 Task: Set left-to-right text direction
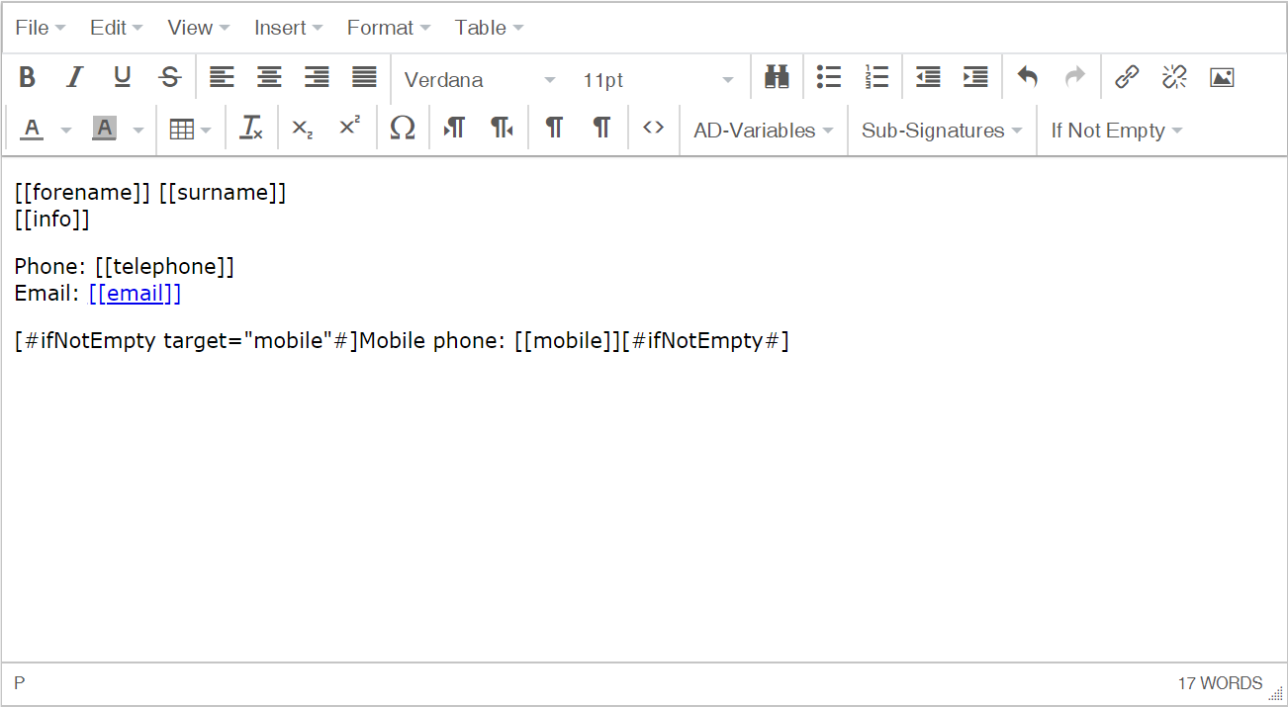point(454,128)
